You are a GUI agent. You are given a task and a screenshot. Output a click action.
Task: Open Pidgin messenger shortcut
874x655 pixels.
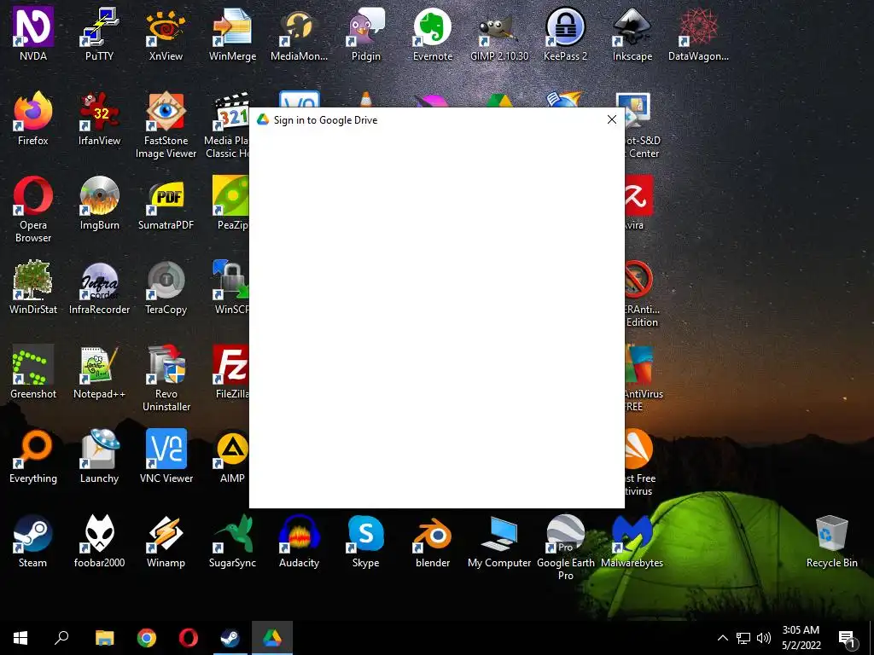click(x=365, y=33)
